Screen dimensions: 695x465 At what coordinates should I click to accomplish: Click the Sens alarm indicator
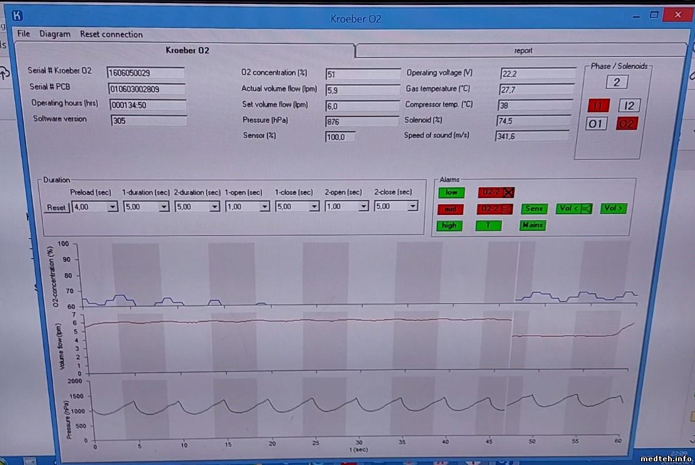click(534, 209)
